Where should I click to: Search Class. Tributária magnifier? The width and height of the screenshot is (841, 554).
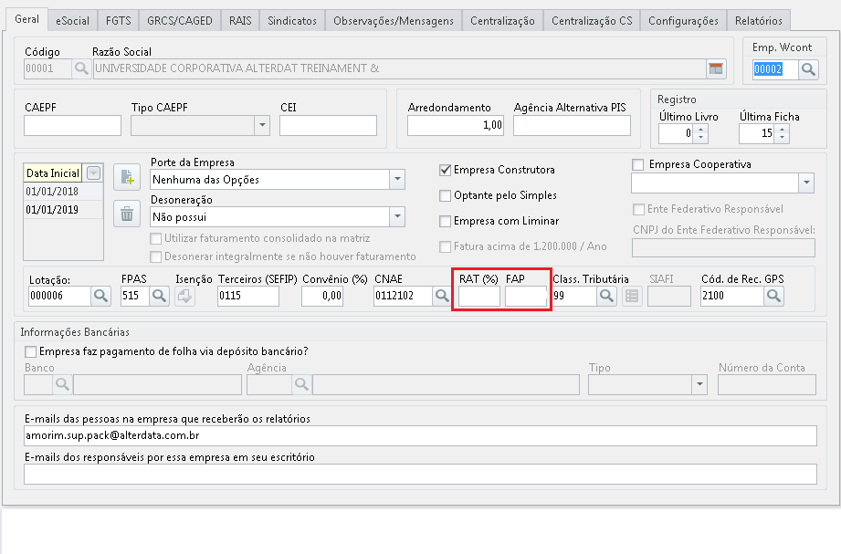point(606,296)
